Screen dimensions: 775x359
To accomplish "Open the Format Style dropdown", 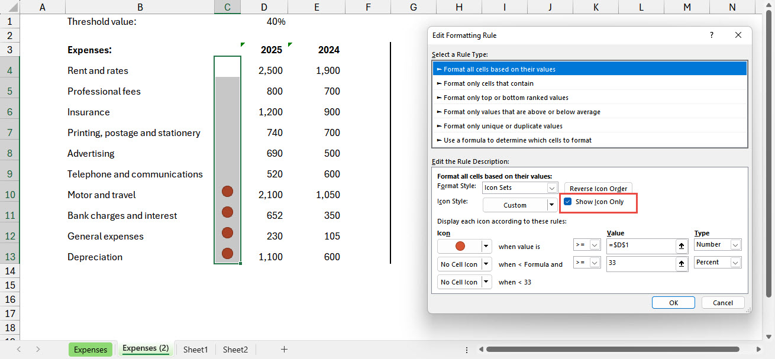I will point(552,188).
